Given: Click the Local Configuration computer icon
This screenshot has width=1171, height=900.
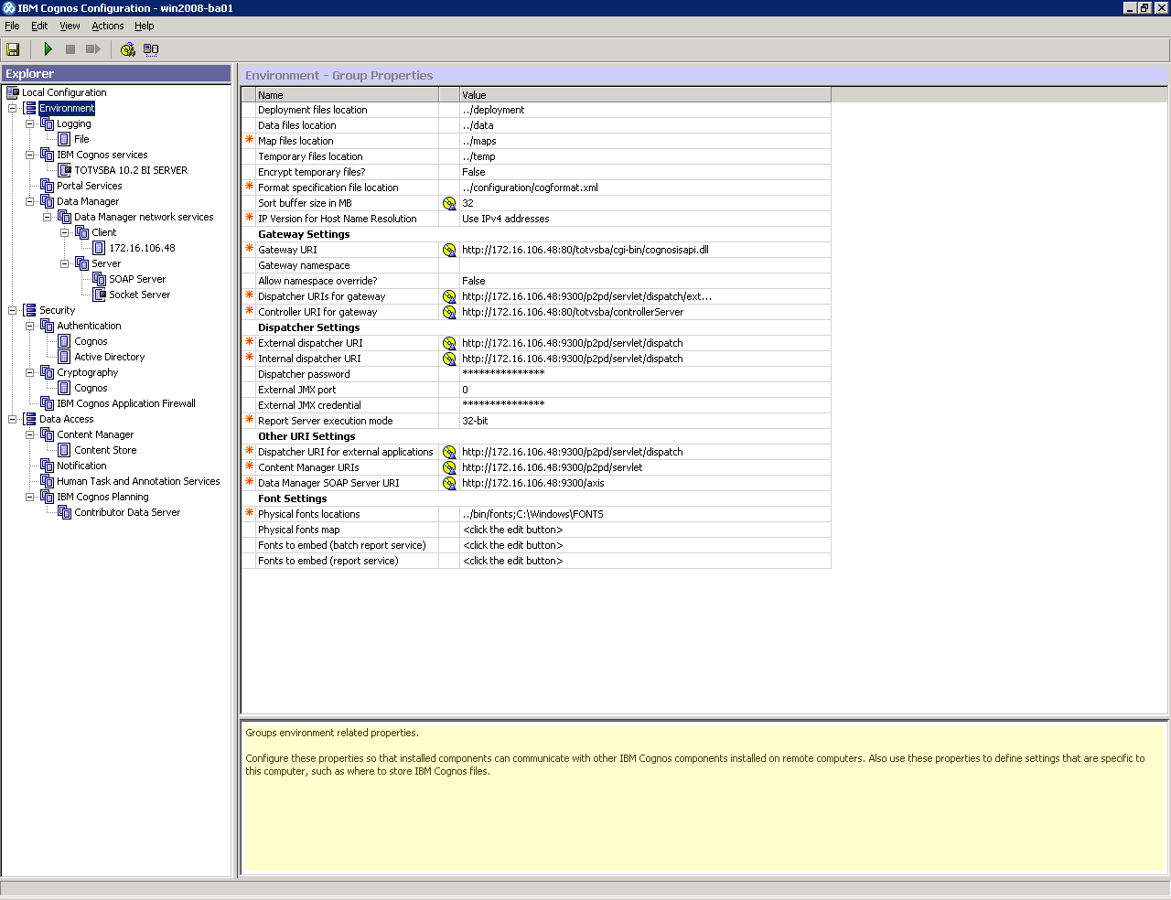Looking at the screenshot, I should (13, 92).
